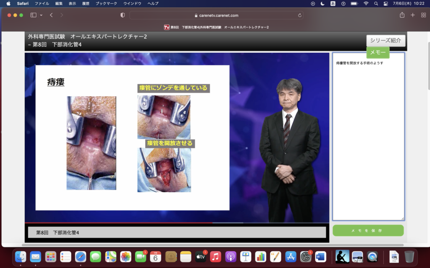Open Keynote from the Dock
The image size is (430, 268).
[x=246, y=257]
